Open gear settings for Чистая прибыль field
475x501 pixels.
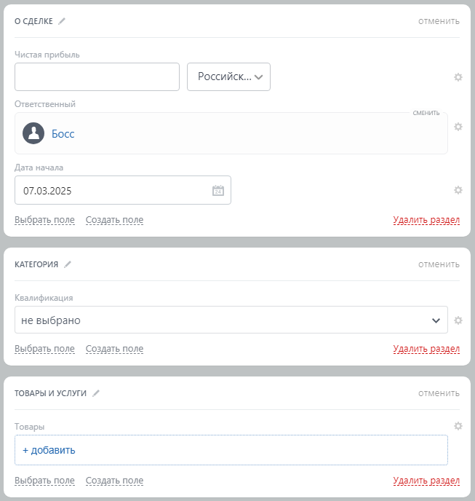(458, 77)
